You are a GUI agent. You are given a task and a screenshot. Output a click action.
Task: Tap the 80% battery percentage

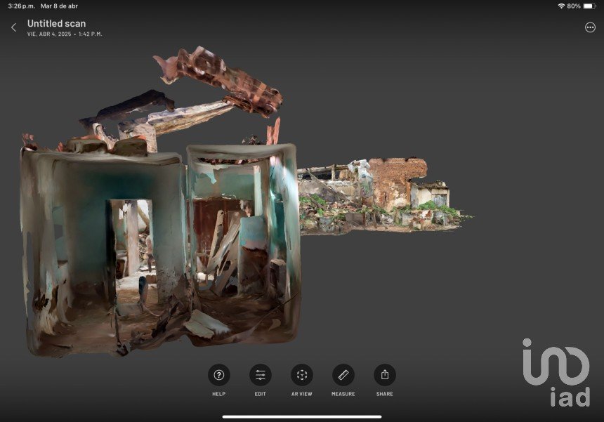point(574,6)
